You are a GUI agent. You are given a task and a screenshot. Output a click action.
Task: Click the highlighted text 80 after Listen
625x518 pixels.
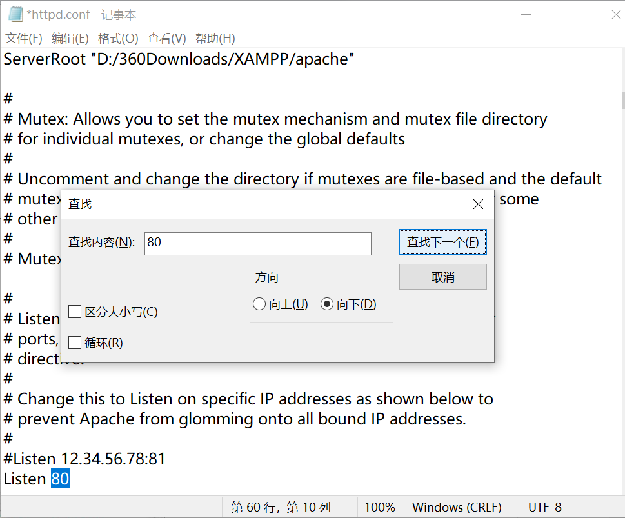click(x=59, y=479)
